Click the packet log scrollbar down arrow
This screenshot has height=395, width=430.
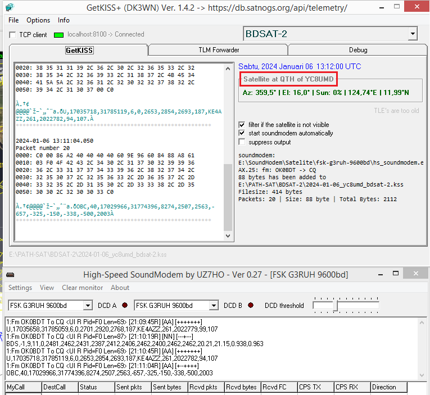(x=228, y=236)
